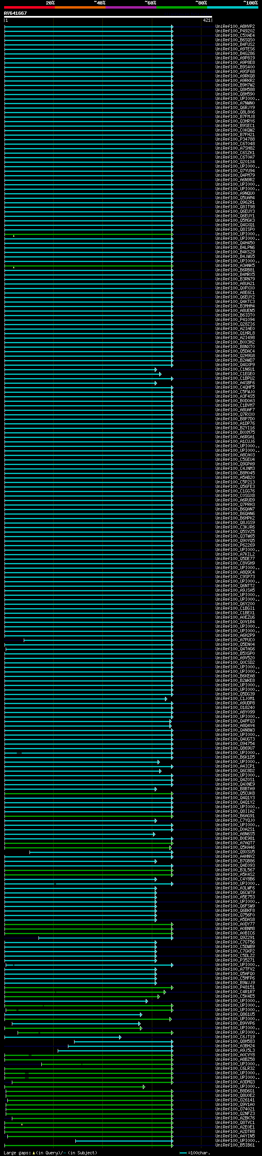Select the query name AV641667
Screen dimensions: 262x1156
[x=15, y=13]
